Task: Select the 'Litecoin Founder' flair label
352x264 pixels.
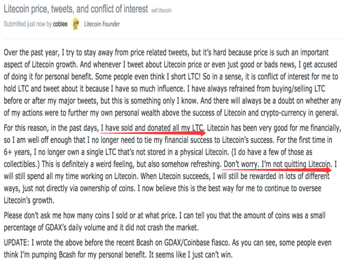Action: (102, 24)
